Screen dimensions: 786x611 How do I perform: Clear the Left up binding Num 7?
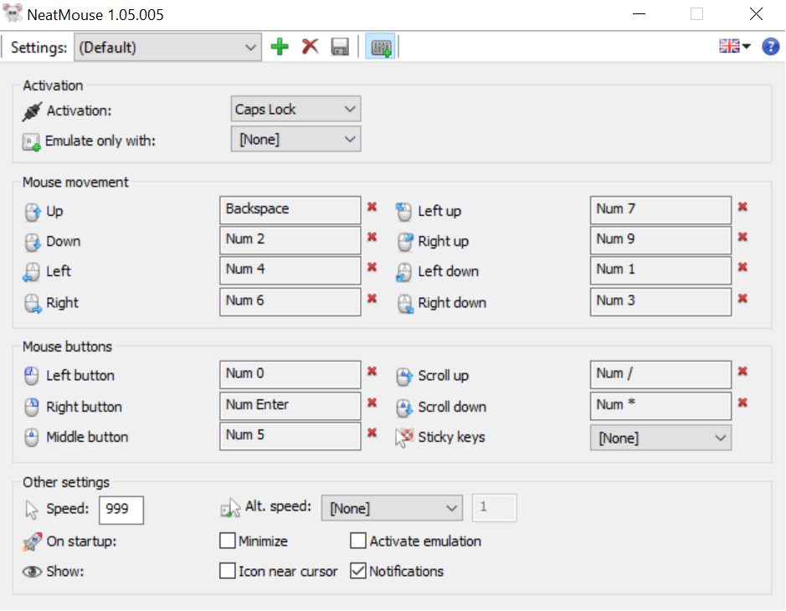742,207
